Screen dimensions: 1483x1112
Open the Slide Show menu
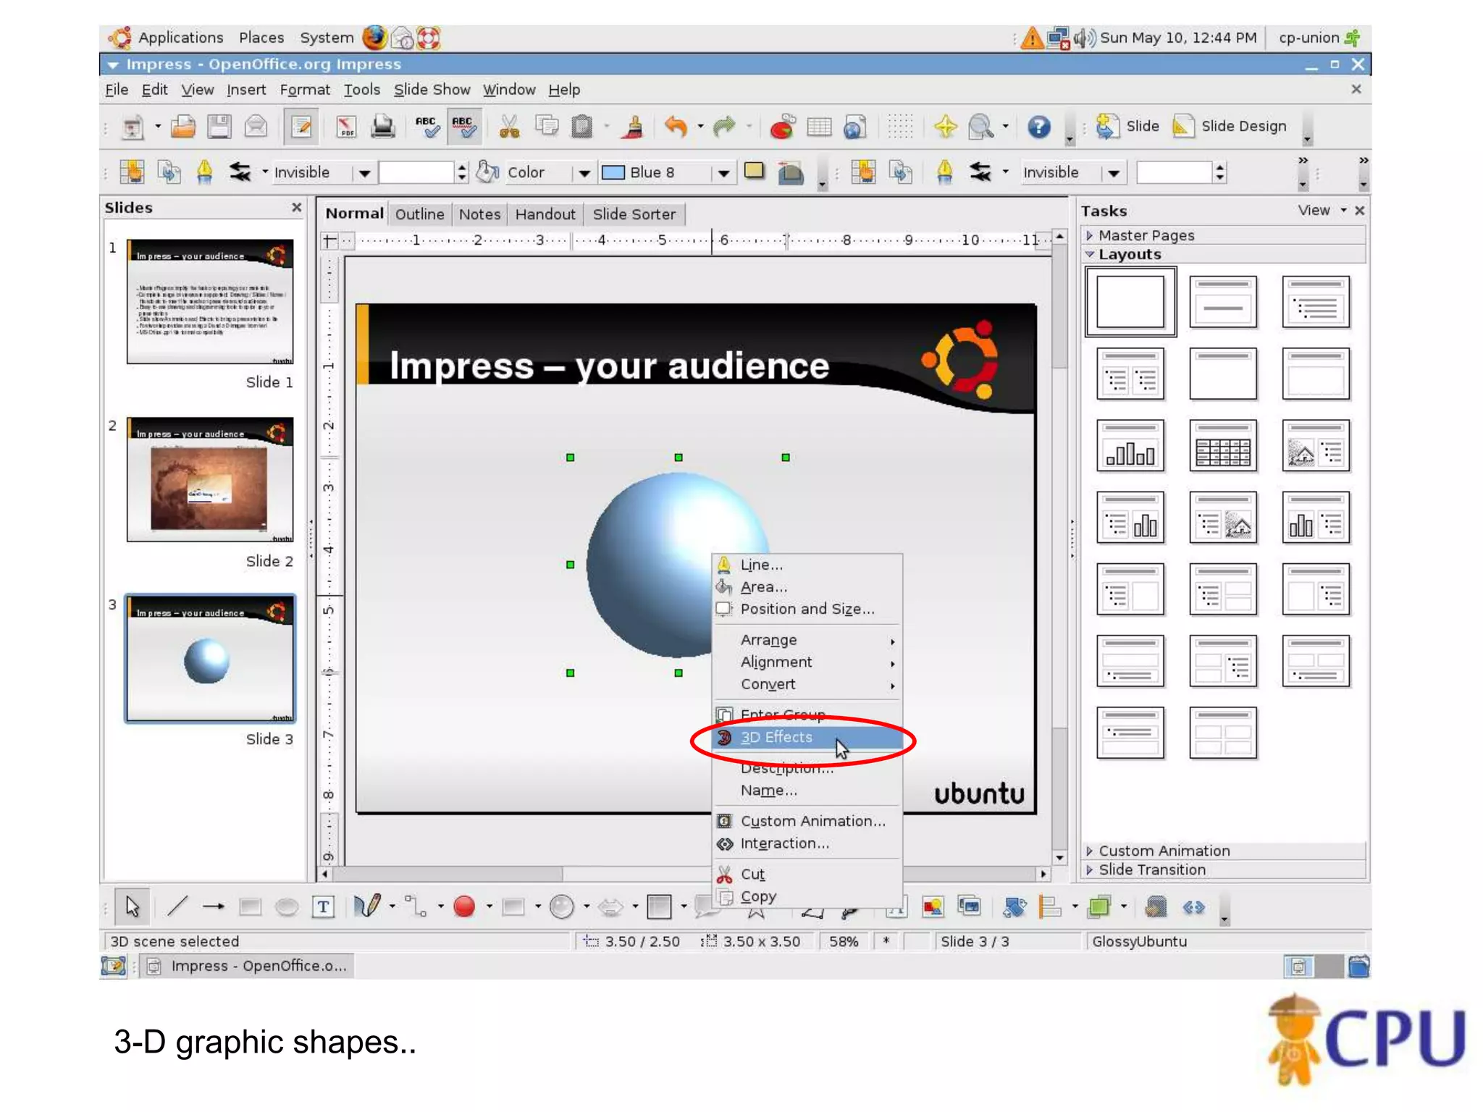(x=432, y=90)
